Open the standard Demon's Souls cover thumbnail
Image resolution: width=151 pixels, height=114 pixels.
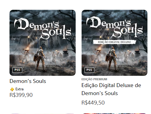coord(42,43)
